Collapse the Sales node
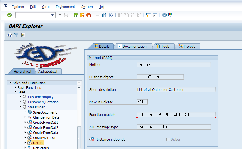This screenshot has width=242, height=149. coord(15,92)
